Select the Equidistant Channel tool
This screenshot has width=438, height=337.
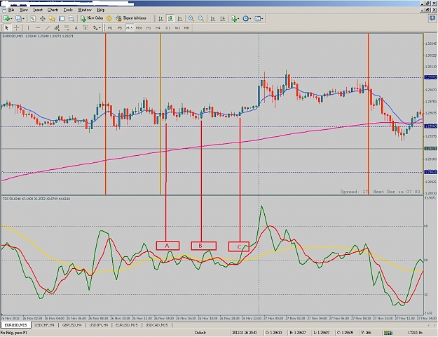[x=57, y=27]
